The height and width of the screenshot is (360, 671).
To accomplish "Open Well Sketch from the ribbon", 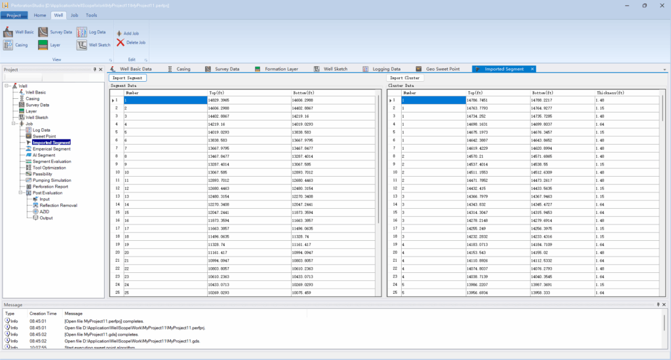I will pos(94,45).
